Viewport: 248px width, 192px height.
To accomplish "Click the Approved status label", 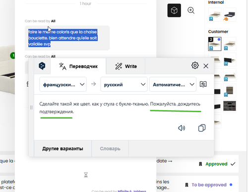I will 216,164.
